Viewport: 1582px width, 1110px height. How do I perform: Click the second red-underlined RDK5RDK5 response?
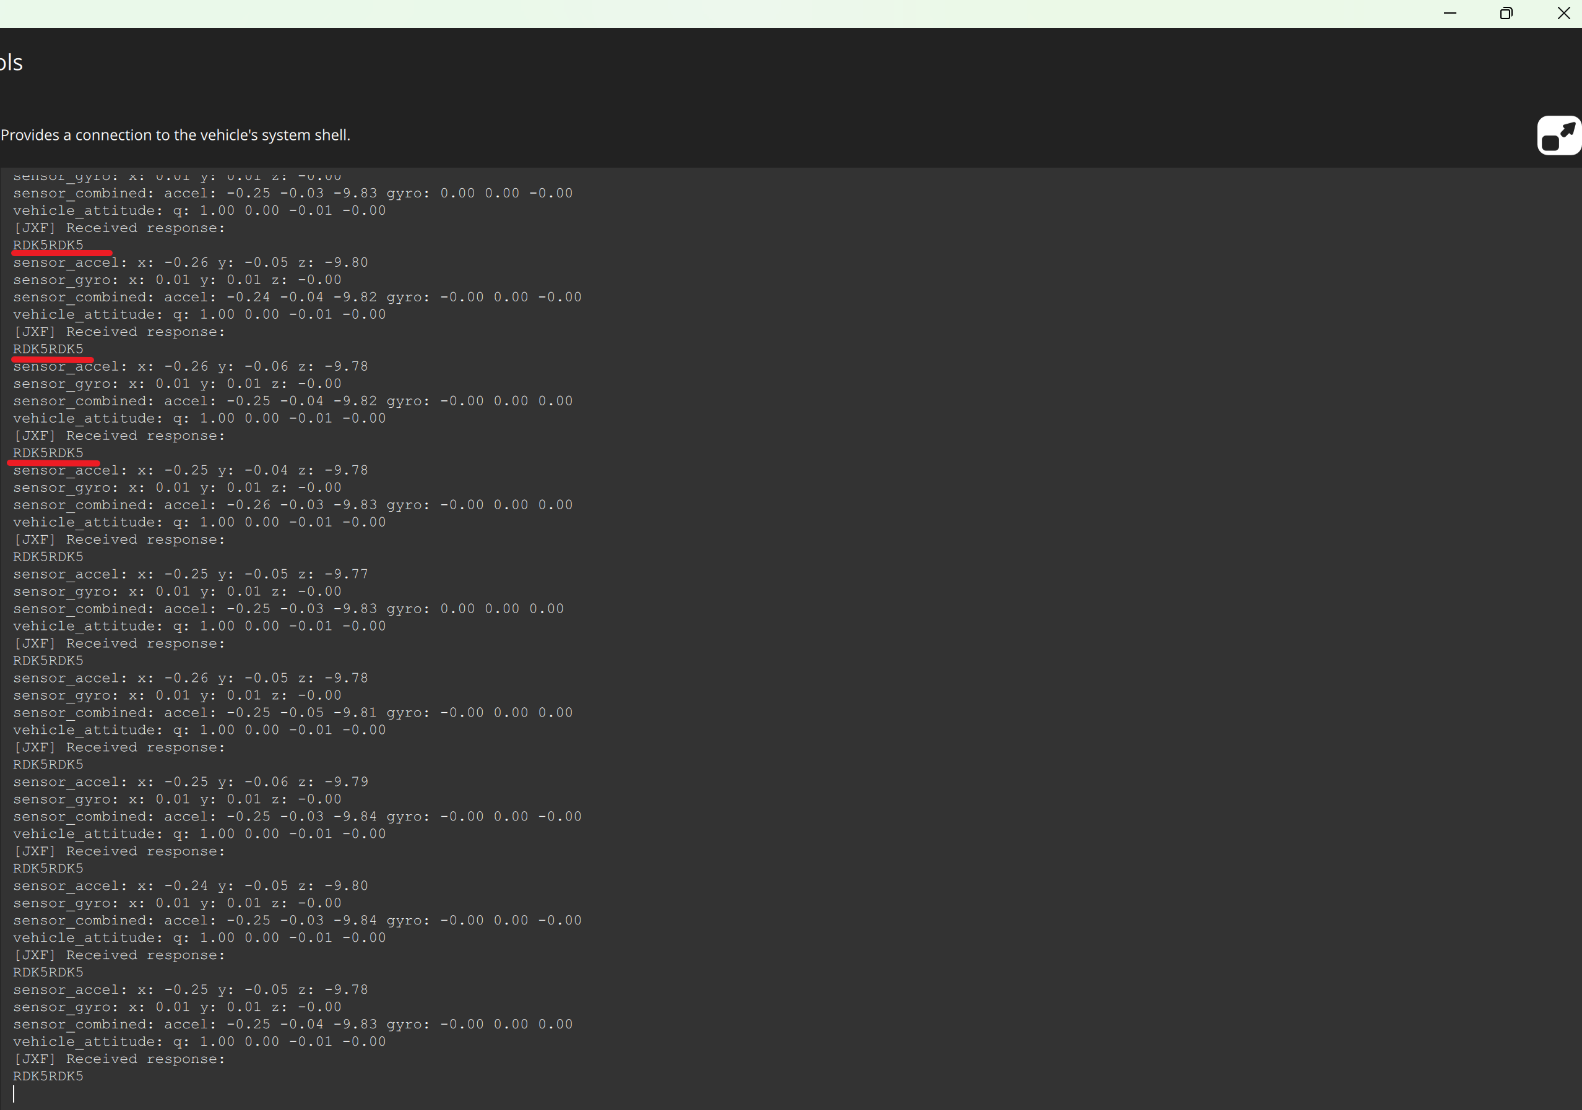tap(48, 349)
